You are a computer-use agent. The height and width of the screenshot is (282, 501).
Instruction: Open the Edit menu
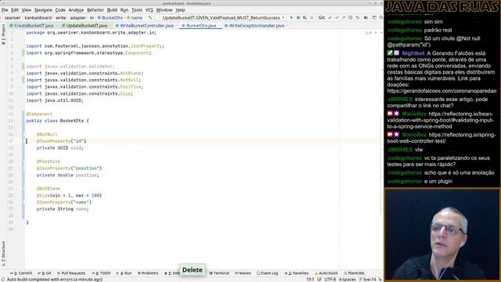click(15, 10)
